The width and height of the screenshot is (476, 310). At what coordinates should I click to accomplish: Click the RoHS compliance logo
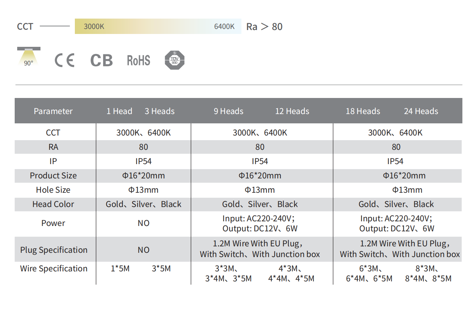pyautogui.click(x=139, y=60)
